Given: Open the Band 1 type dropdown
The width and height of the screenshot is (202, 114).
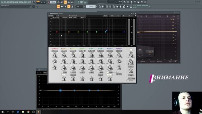Looking at the screenshot, I should click(63, 51).
